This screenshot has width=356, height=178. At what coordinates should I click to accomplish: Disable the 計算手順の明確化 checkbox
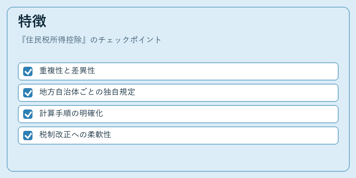click(28, 114)
